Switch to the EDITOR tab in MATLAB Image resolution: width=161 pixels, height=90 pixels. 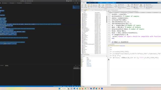(x=101, y=3)
